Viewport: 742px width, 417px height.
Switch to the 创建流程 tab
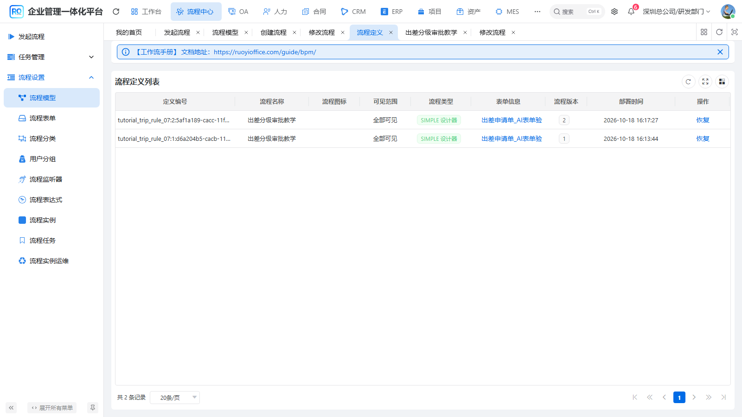point(274,32)
